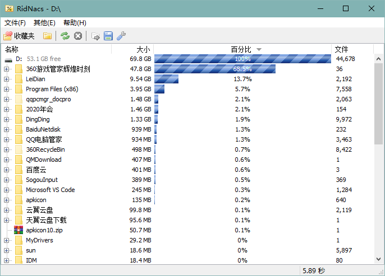
Task: Expand the 2020年会 folder node
Action: (6, 109)
